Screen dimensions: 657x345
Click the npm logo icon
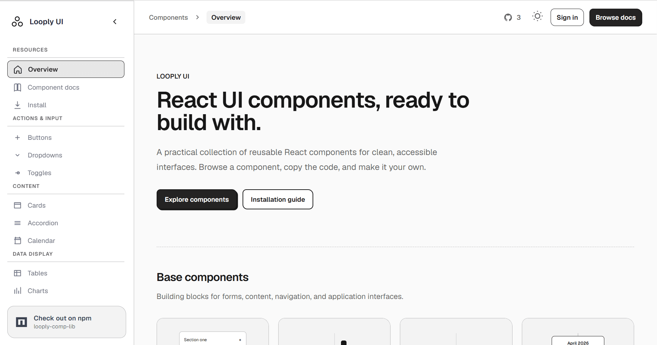[21, 322]
